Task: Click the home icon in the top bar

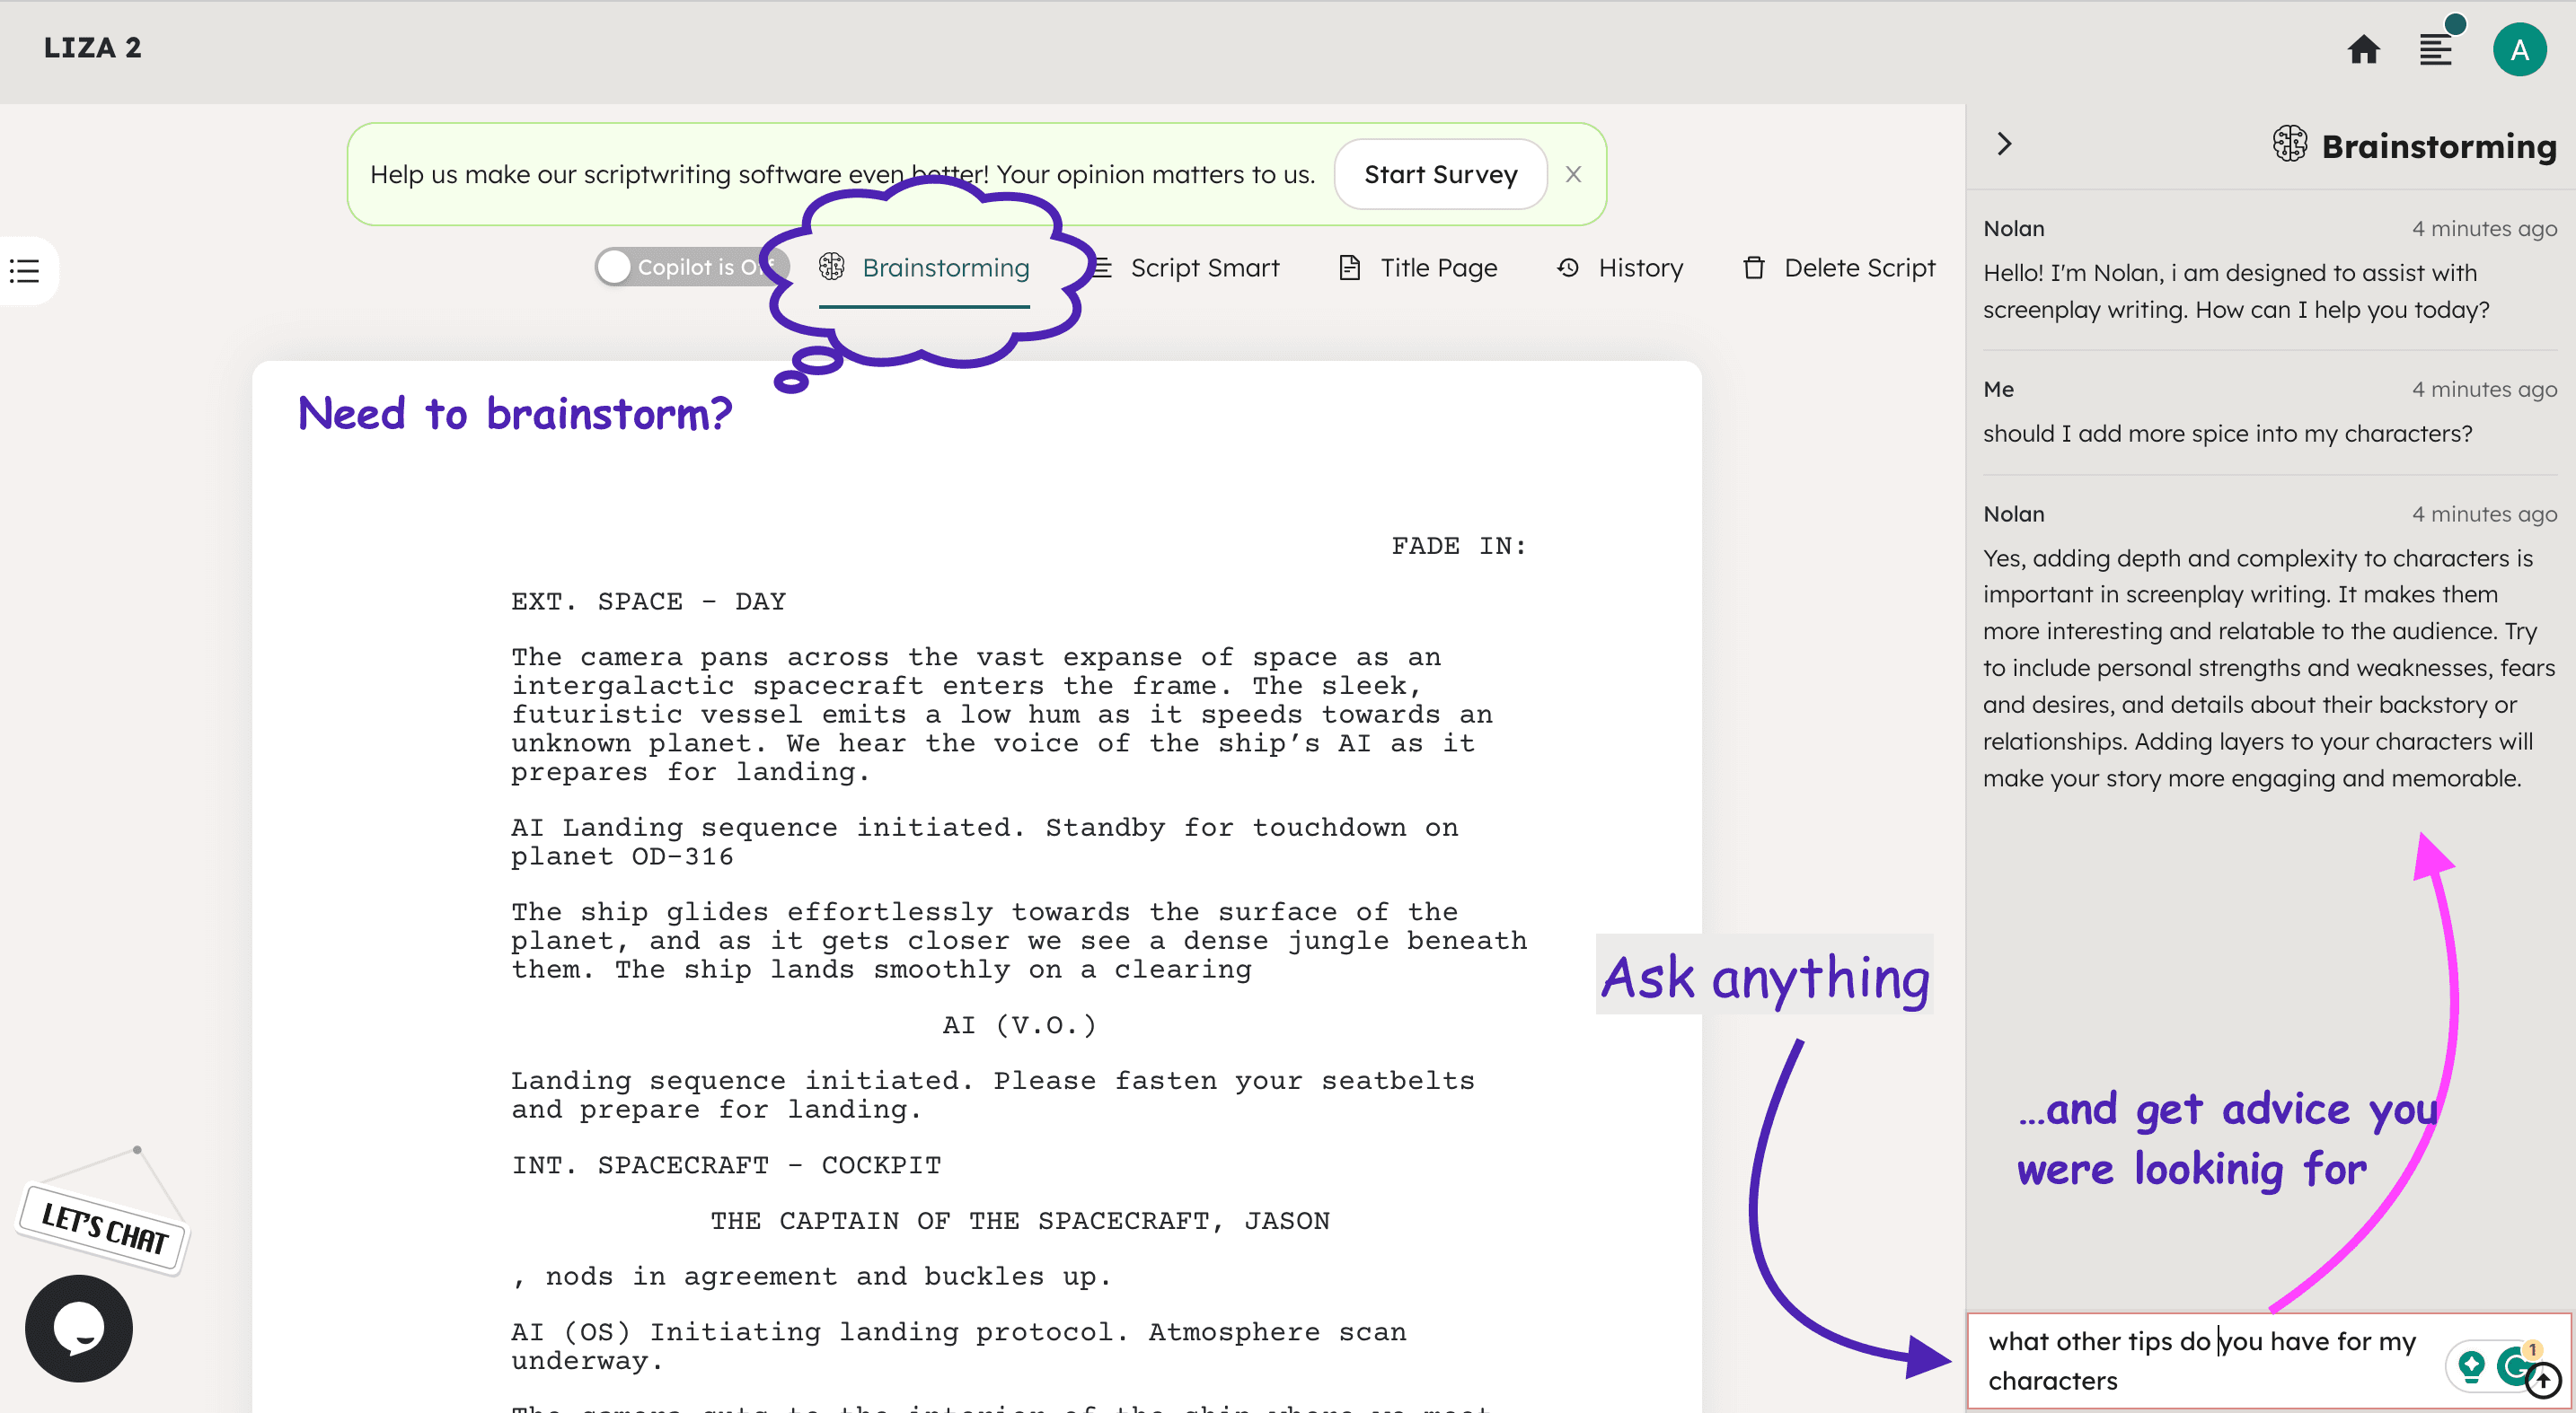Action: 2363,48
